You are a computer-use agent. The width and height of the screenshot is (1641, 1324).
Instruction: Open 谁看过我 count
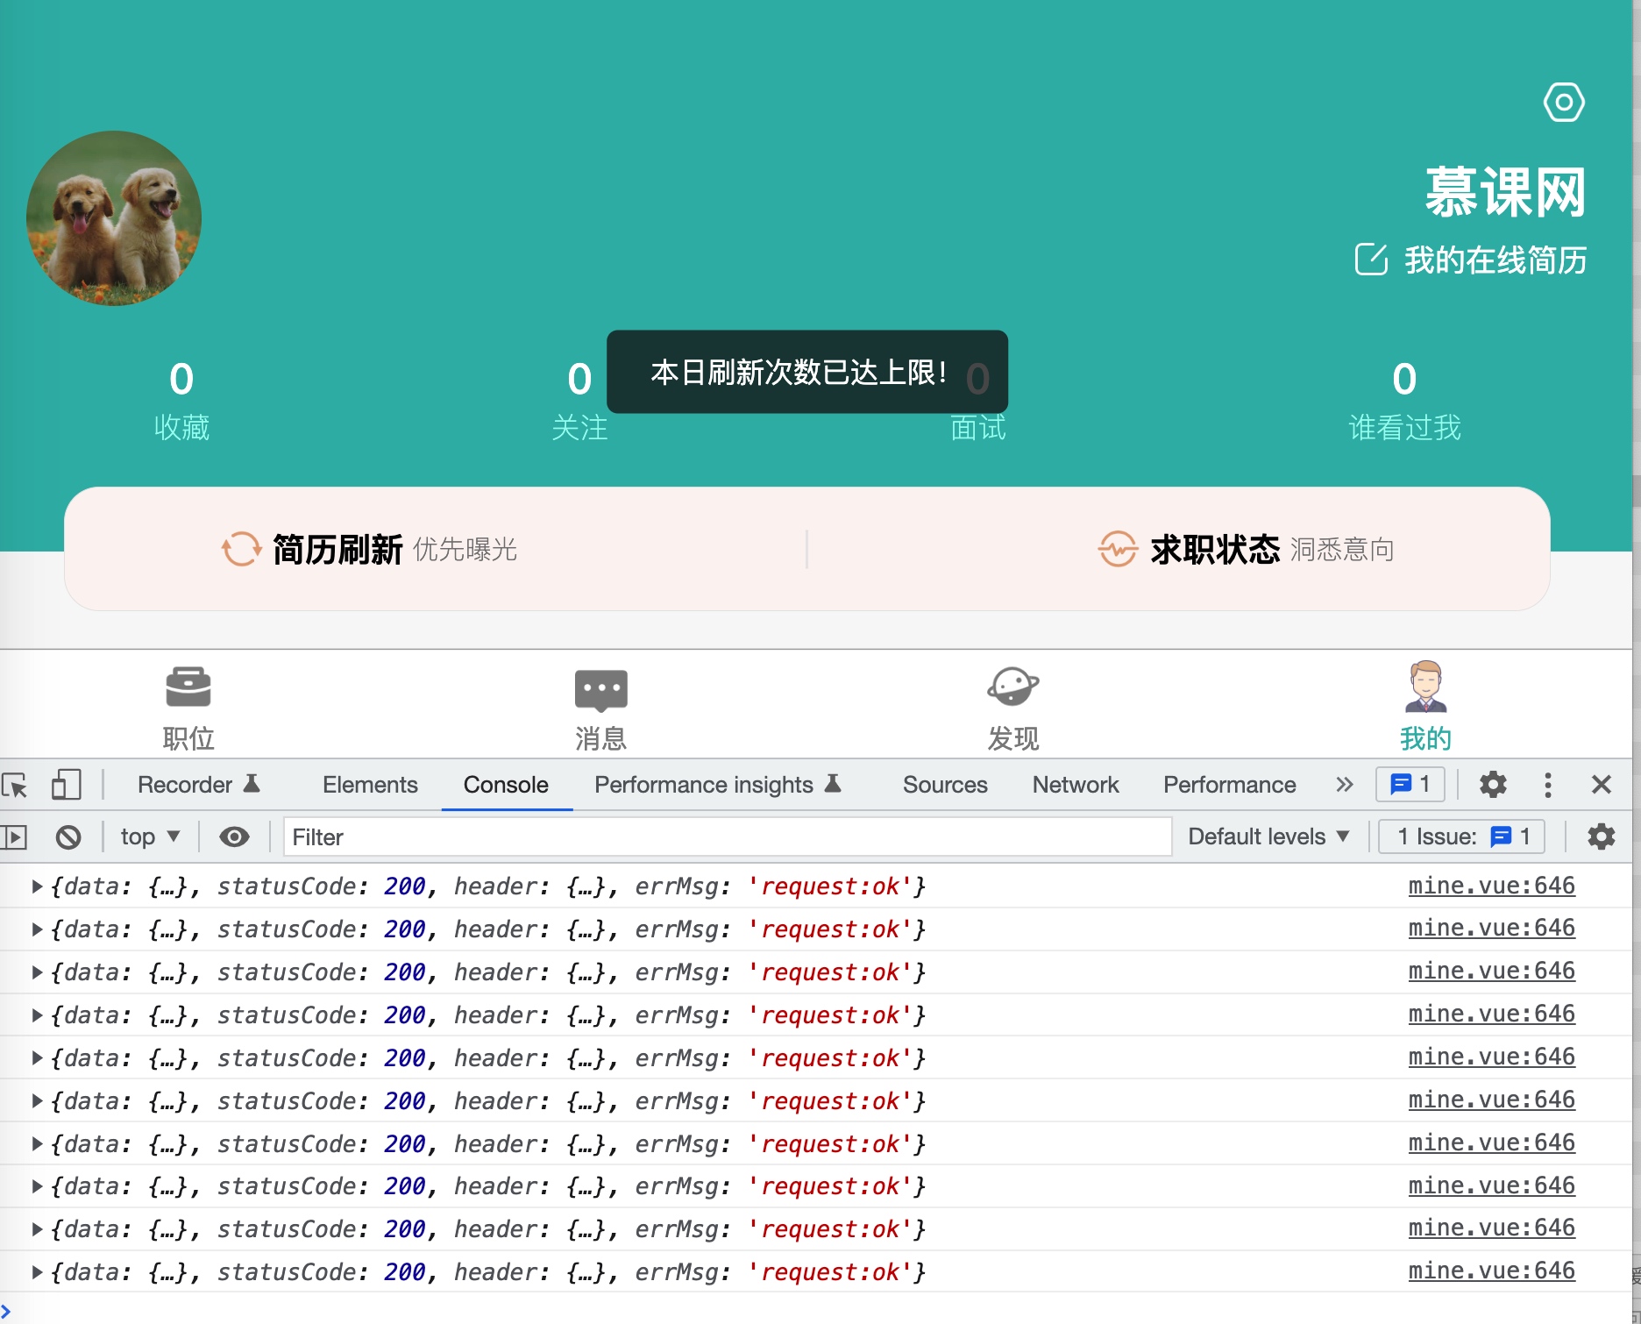point(1404,401)
